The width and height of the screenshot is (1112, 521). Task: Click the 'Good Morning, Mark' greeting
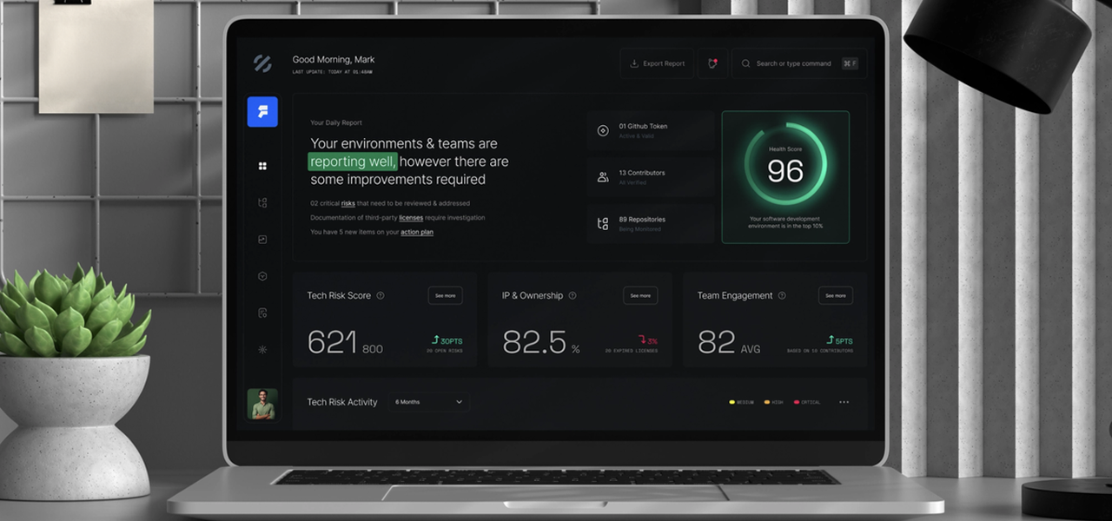334,60
